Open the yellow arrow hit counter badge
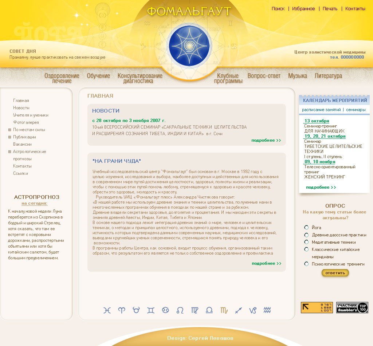The height and width of the screenshot is (346, 373). tap(317, 307)
